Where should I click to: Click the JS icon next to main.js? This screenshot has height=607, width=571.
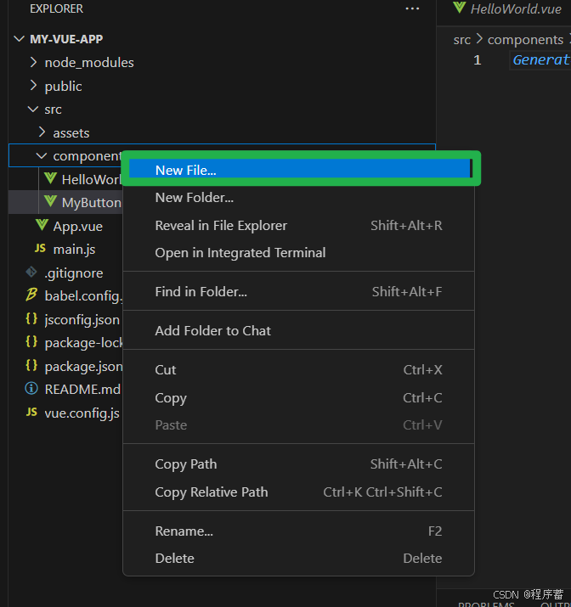[40, 249]
